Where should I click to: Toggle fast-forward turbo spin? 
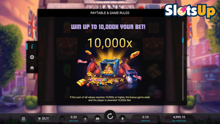(x=98, y=119)
